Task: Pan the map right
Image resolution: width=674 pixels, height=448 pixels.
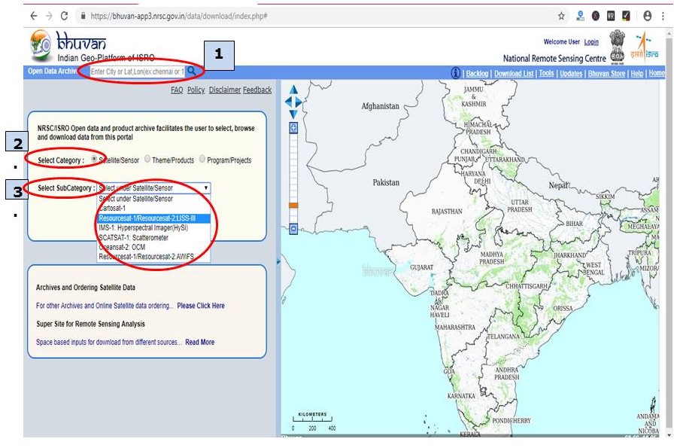Action: tap(299, 102)
